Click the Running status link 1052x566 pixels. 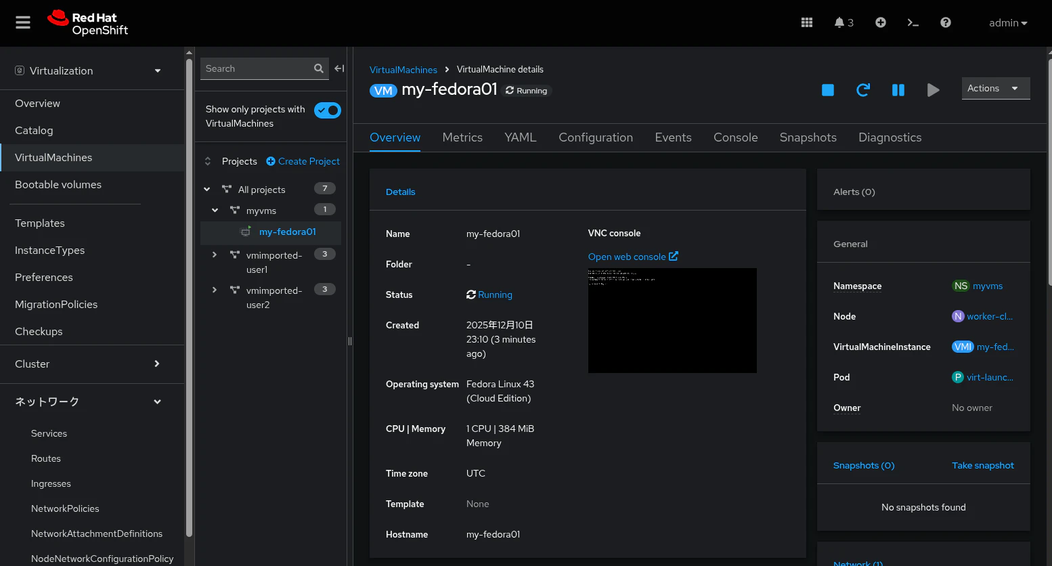coord(495,295)
